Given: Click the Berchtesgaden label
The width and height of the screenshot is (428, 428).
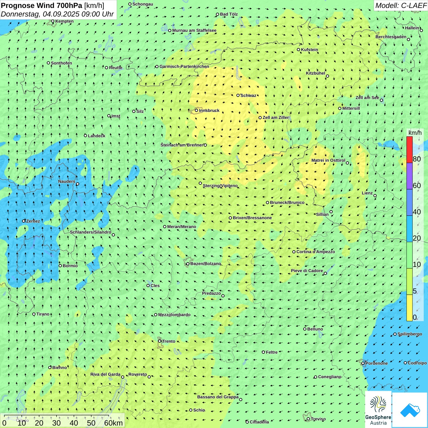Looking at the screenshot, I should 391,37.
